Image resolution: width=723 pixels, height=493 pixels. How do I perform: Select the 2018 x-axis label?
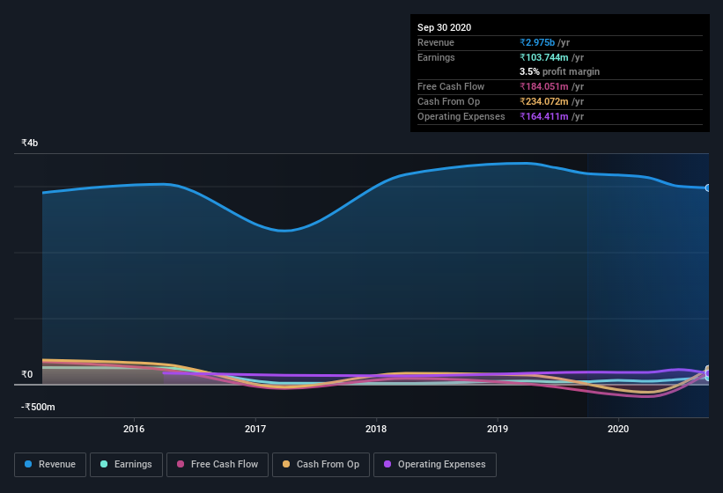(376, 429)
